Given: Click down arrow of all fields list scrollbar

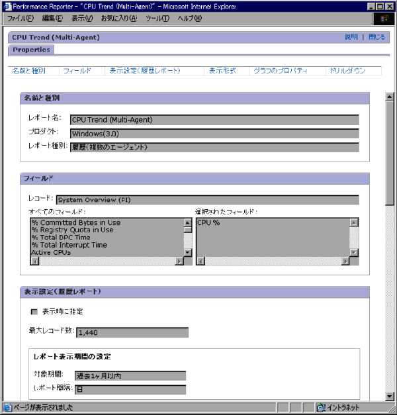Looking at the screenshot, I should tap(188, 252).
